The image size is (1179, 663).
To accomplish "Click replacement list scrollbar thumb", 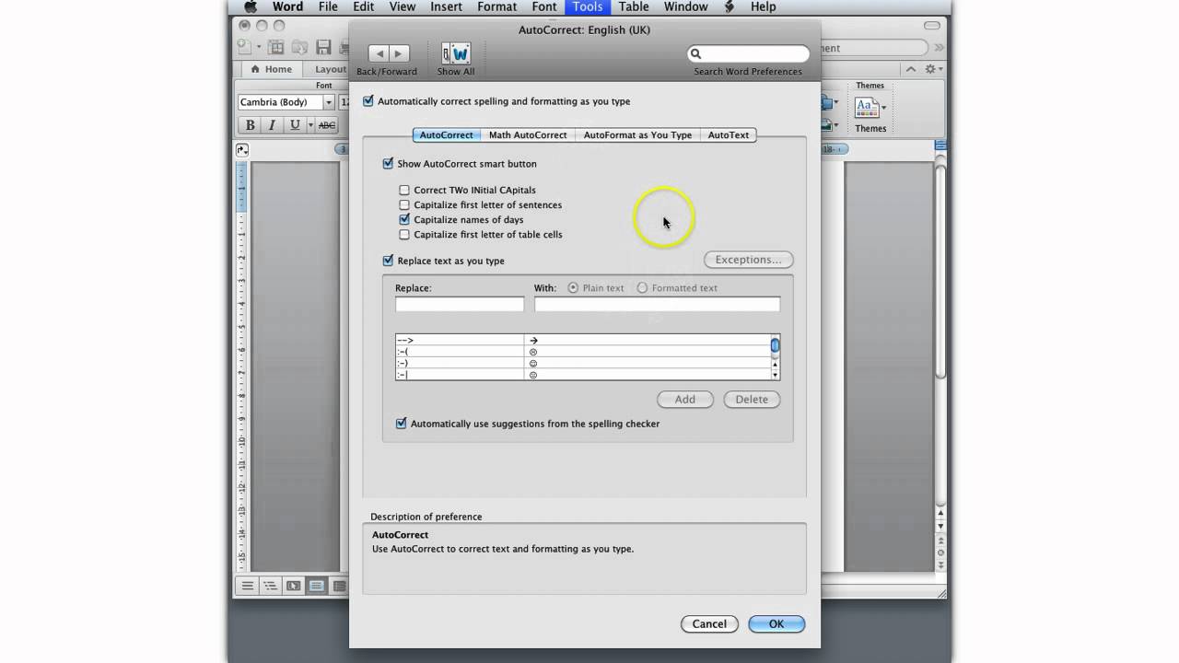I will point(776,345).
